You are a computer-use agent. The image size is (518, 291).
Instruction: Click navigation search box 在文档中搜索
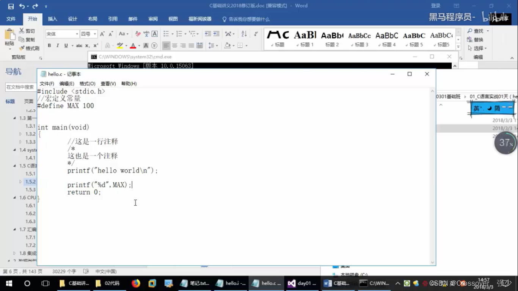click(x=20, y=87)
